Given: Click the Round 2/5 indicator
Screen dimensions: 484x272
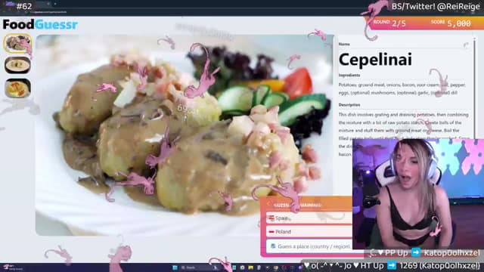Looking at the screenshot, I should point(389,23).
